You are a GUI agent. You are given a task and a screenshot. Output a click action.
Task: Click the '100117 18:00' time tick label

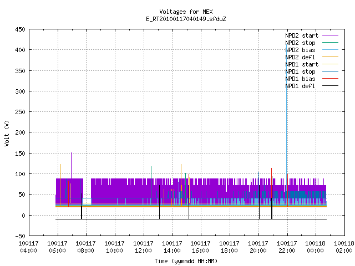pos(229,247)
